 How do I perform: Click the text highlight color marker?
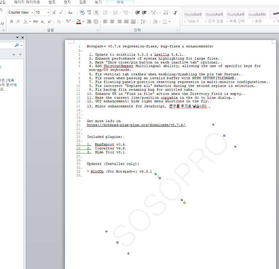click(68, 22)
